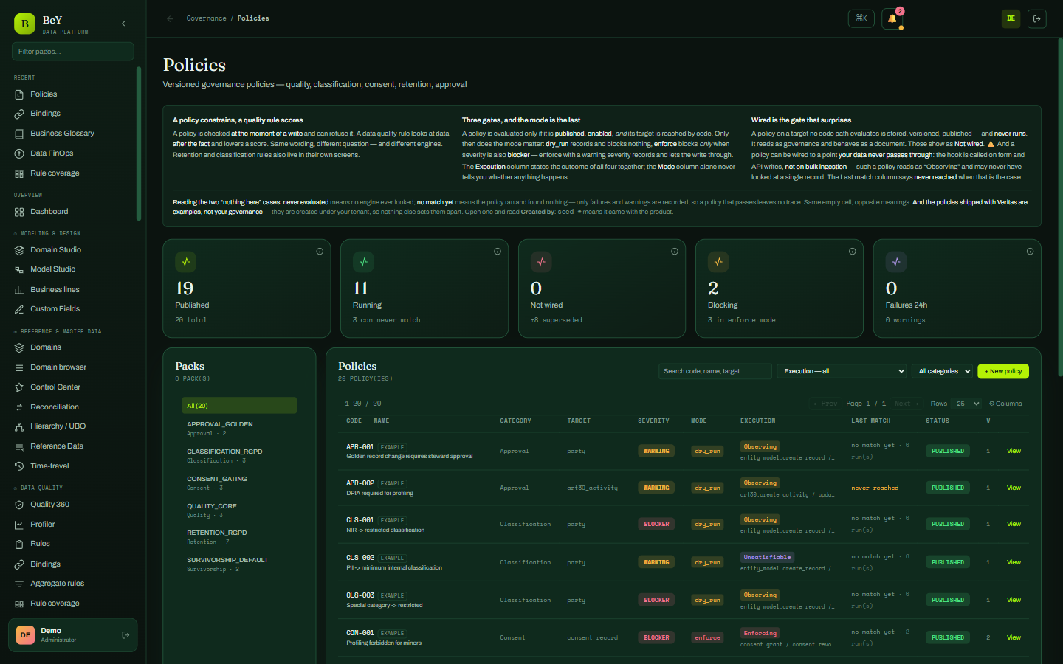This screenshot has width=1063, height=664.
Task: Click the Governance breadcrumb link
Action: pos(207,18)
